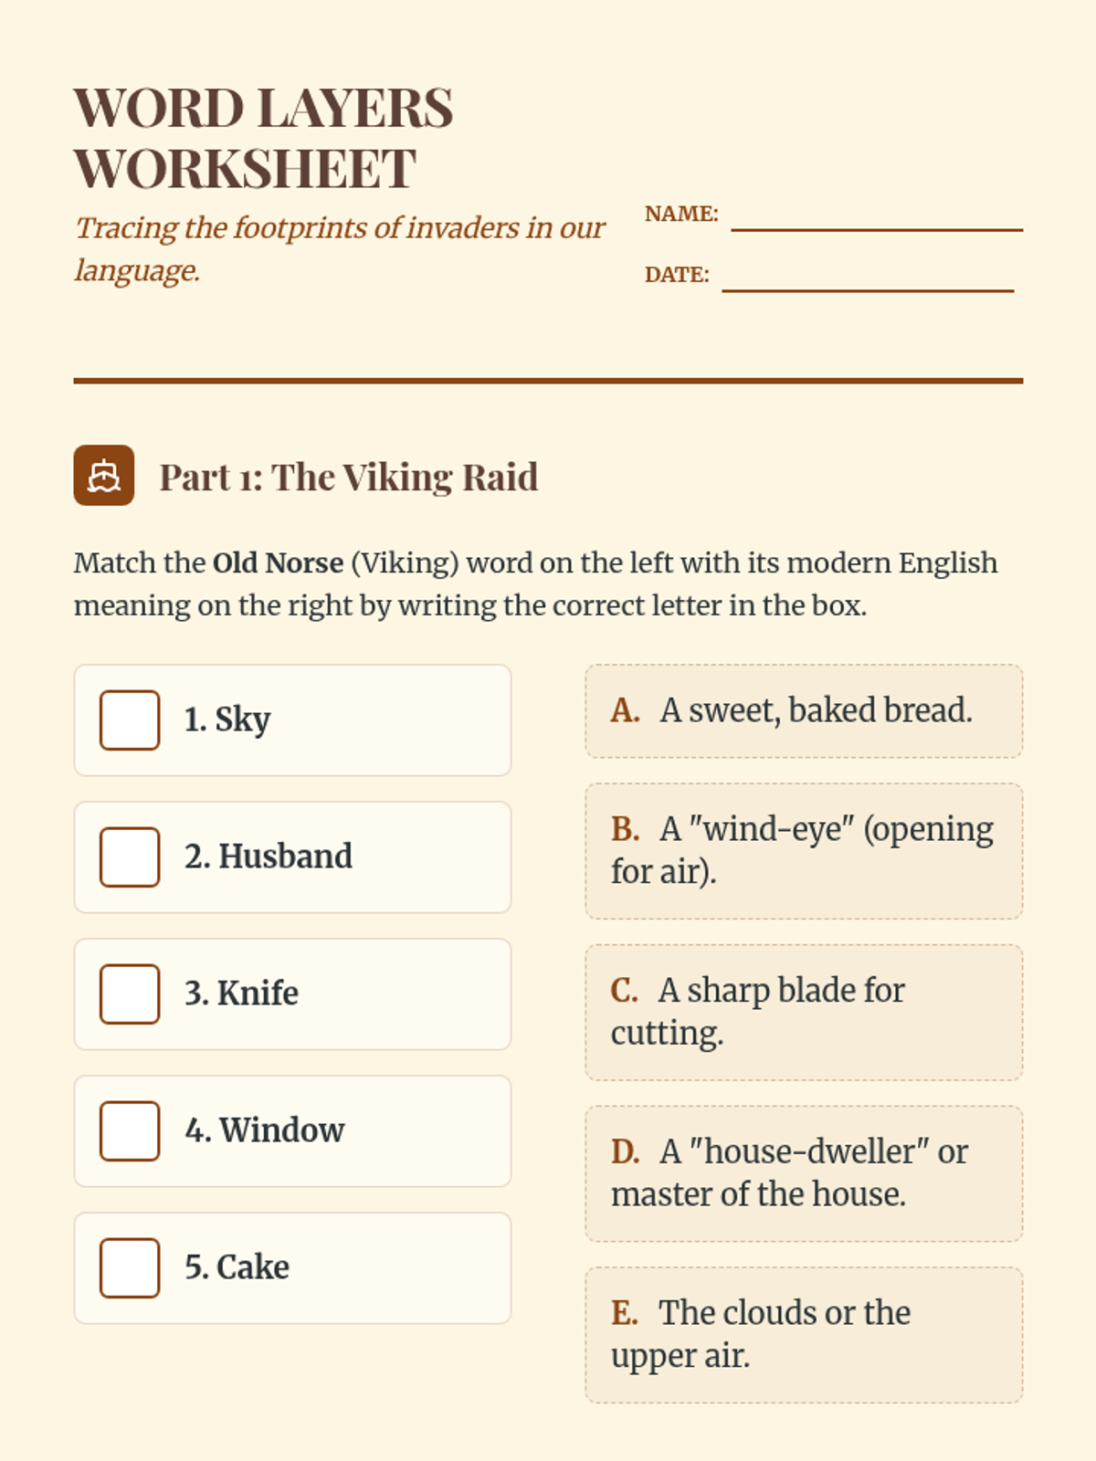This screenshot has height=1461, width=1096.
Task: Click the Word Layers Worksheet title
Action: click(263, 138)
